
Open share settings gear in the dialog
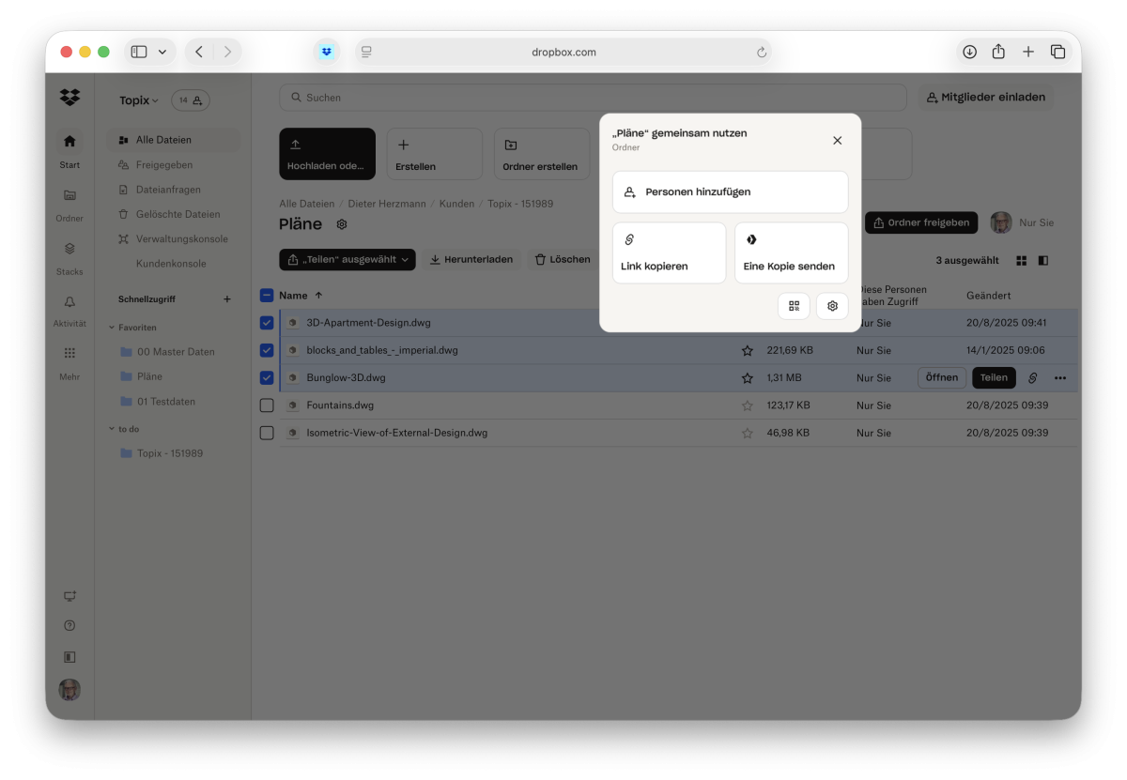click(x=832, y=306)
